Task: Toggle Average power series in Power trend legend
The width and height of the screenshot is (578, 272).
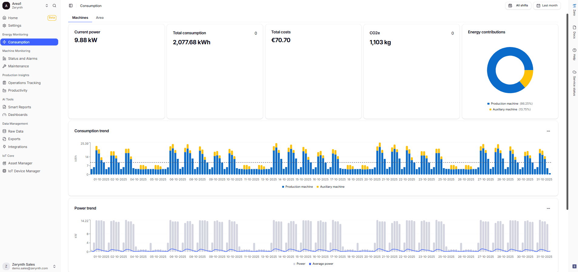Action: pos(321,264)
